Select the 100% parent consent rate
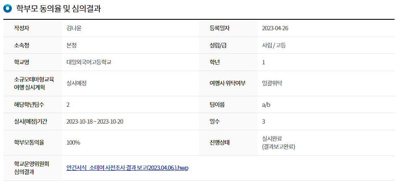Image resolution: width=400 pixels, height=185 pixels. (73, 143)
